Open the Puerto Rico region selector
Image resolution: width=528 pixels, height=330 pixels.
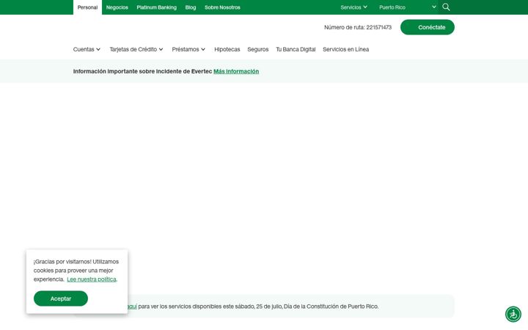(x=408, y=7)
